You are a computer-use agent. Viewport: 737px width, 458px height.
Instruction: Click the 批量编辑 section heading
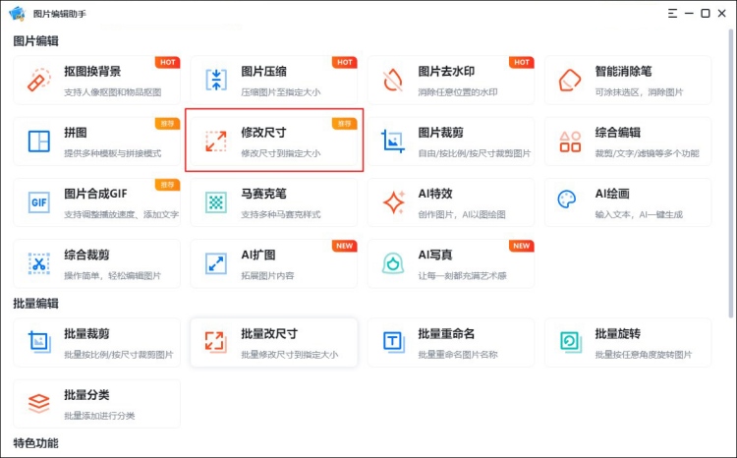coord(35,304)
